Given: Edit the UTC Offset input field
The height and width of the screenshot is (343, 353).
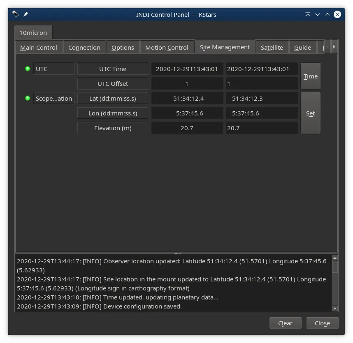Looking at the screenshot, I should [262, 84].
